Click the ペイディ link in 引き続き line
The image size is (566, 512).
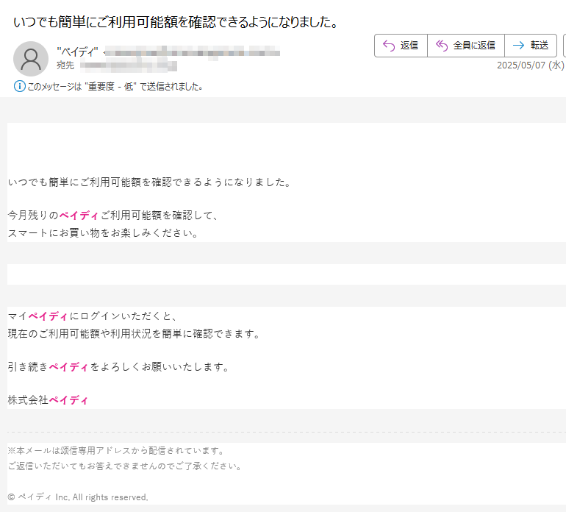(68, 367)
